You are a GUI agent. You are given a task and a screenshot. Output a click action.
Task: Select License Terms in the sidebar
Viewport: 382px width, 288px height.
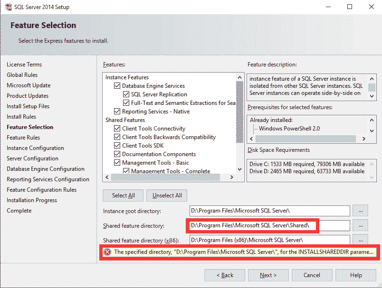24,64
